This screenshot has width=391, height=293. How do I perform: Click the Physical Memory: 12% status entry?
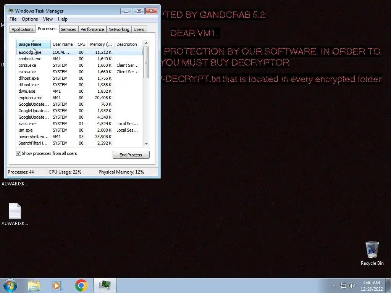point(121,172)
